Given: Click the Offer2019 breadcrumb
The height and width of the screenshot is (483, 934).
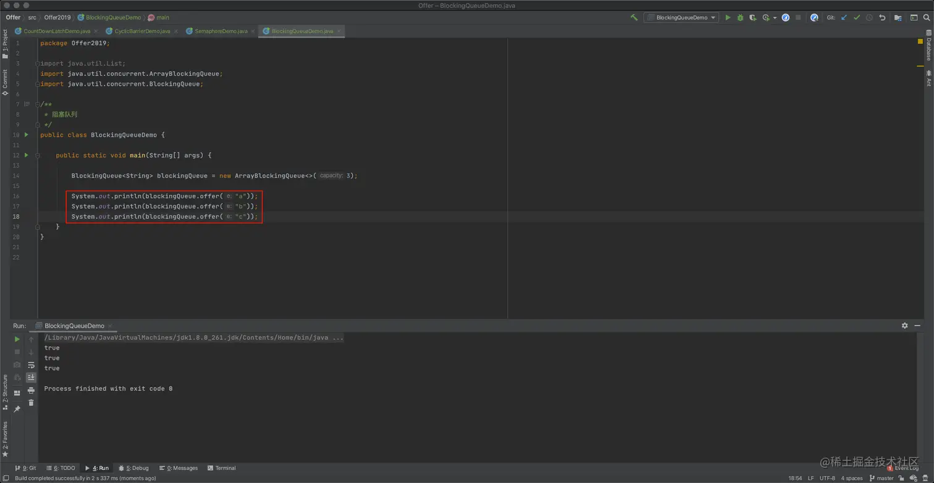Looking at the screenshot, I should 57,17.
